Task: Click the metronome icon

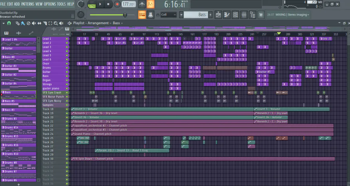Action: tap(142, 4)
